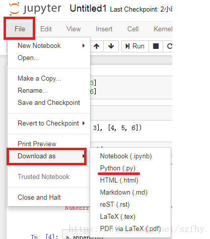Move cell down with the down arrow
Image resolution: width=210 pixels, height=239 pixels.
pyautogui.click(x=111, y=46)
